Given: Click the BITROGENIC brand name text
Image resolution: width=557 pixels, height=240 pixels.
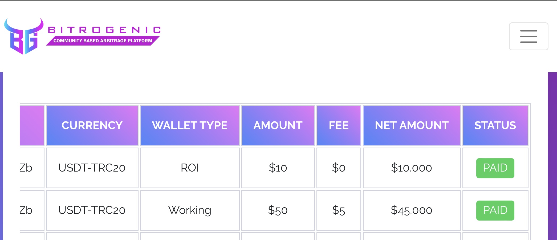Looking at the screenshot, I should click(x=104, y=30).
